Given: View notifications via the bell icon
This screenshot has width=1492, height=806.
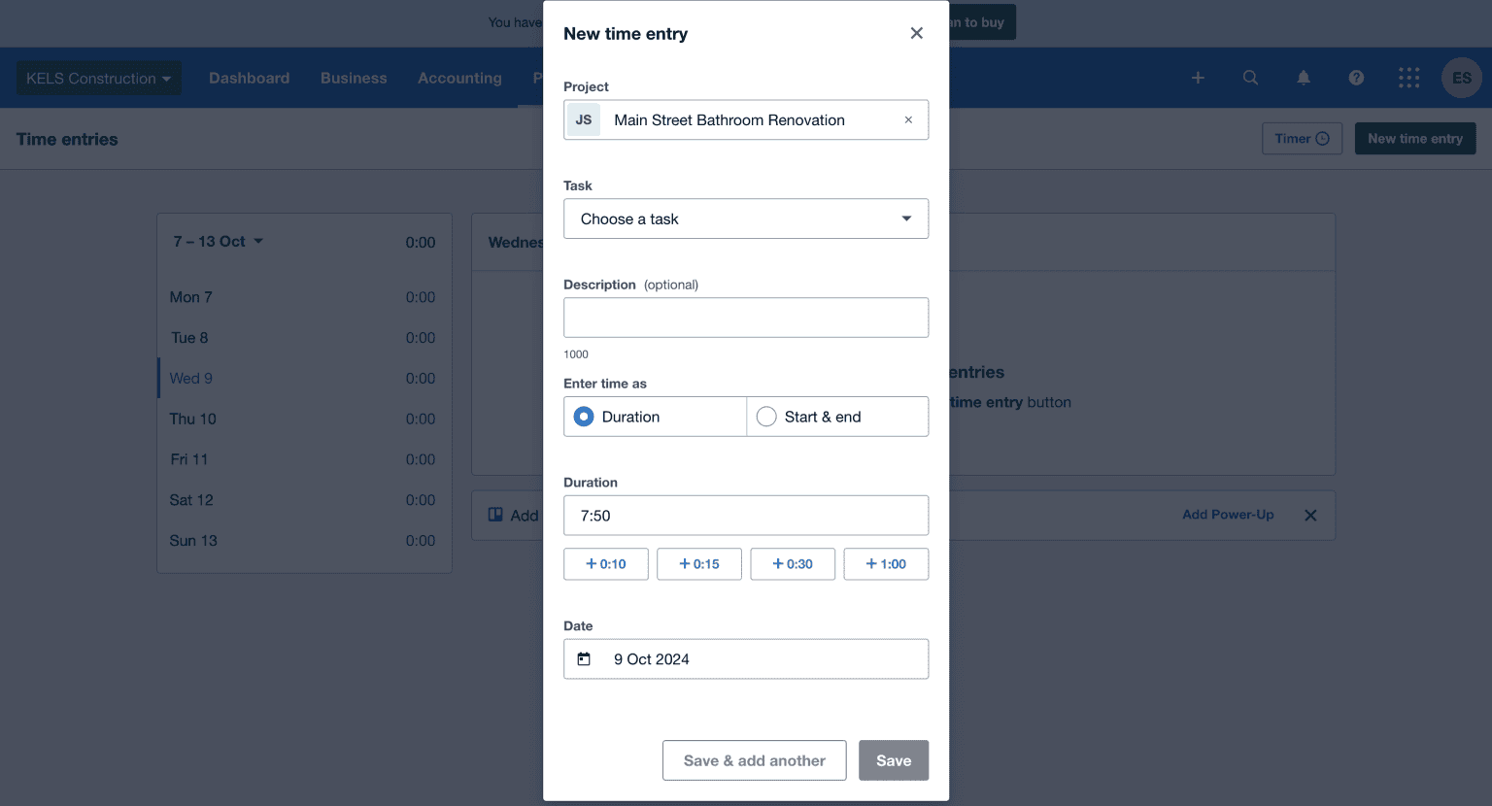Looking at the screenshot, I should pyautogui.click(x=1303, y=78).
